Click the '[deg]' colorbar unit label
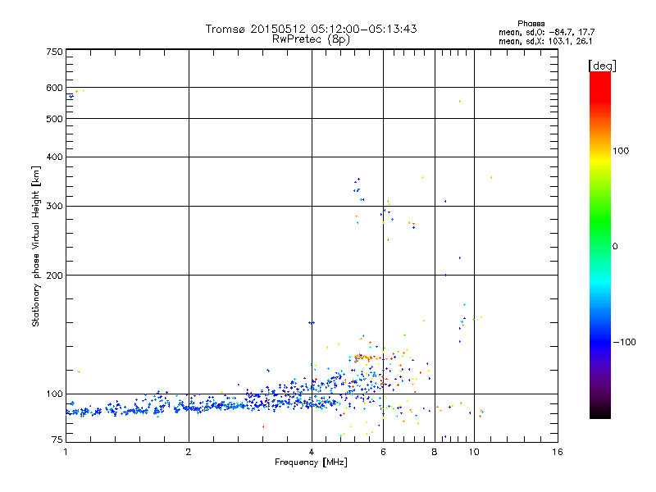The image size is (656, 492). point(602,66)
